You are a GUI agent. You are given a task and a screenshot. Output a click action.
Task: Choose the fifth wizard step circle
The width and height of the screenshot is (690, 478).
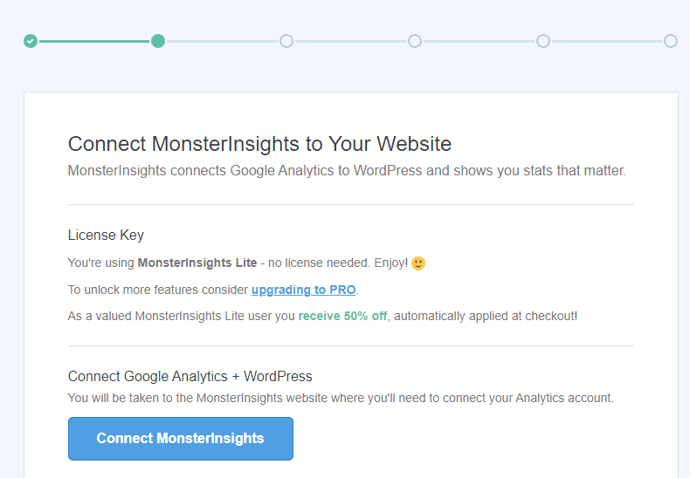pyautogui.click(x=543, y=41)
